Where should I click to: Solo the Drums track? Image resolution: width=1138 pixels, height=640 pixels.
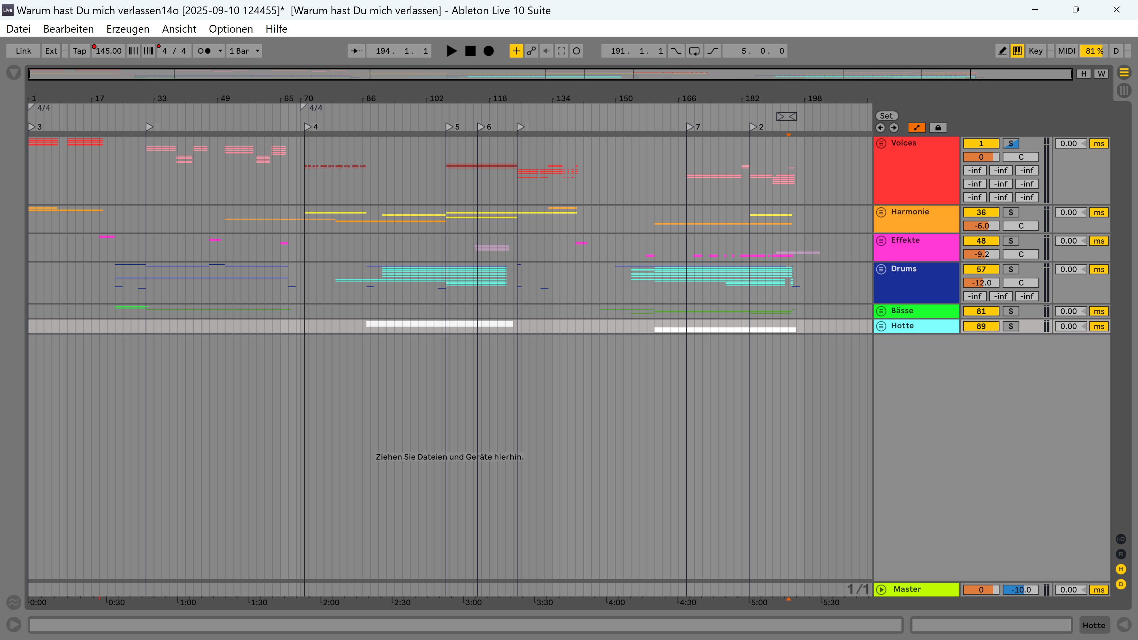pyautogui.click(x=1011, y=269)
